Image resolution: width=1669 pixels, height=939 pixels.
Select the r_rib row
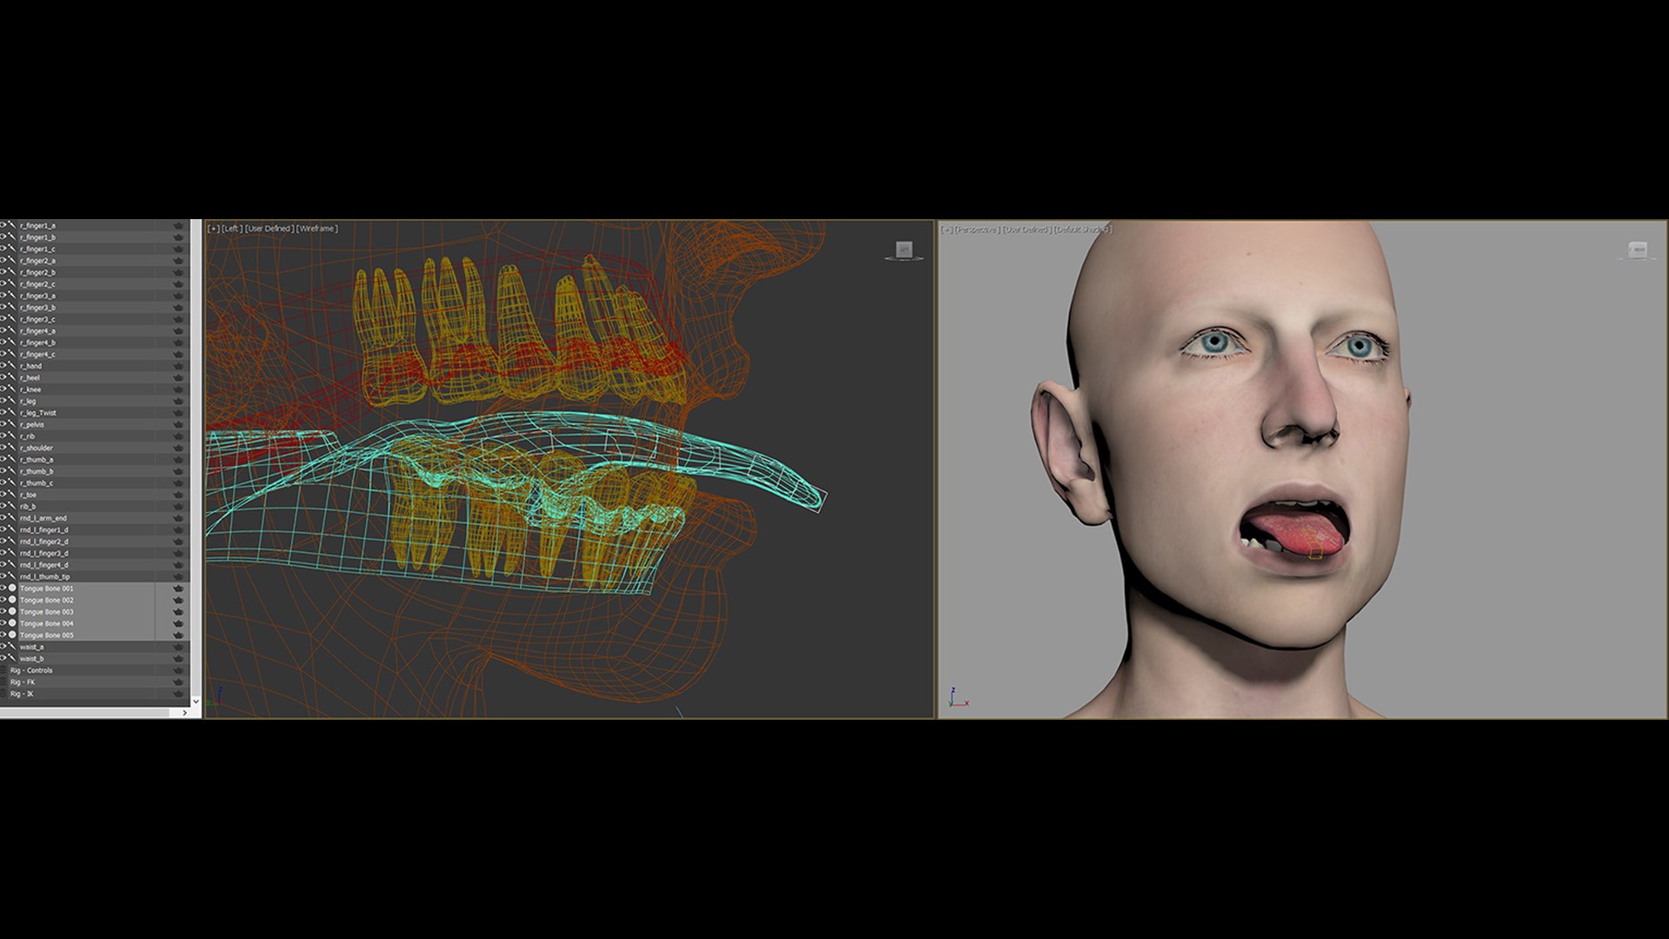coord(95,436)
